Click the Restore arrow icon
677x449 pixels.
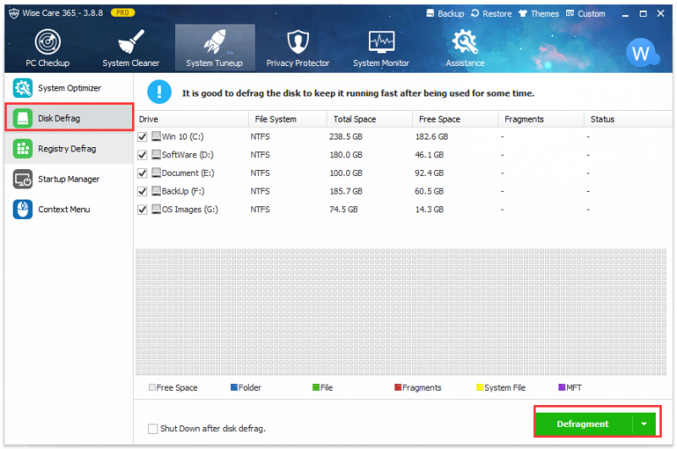point(475,14)
